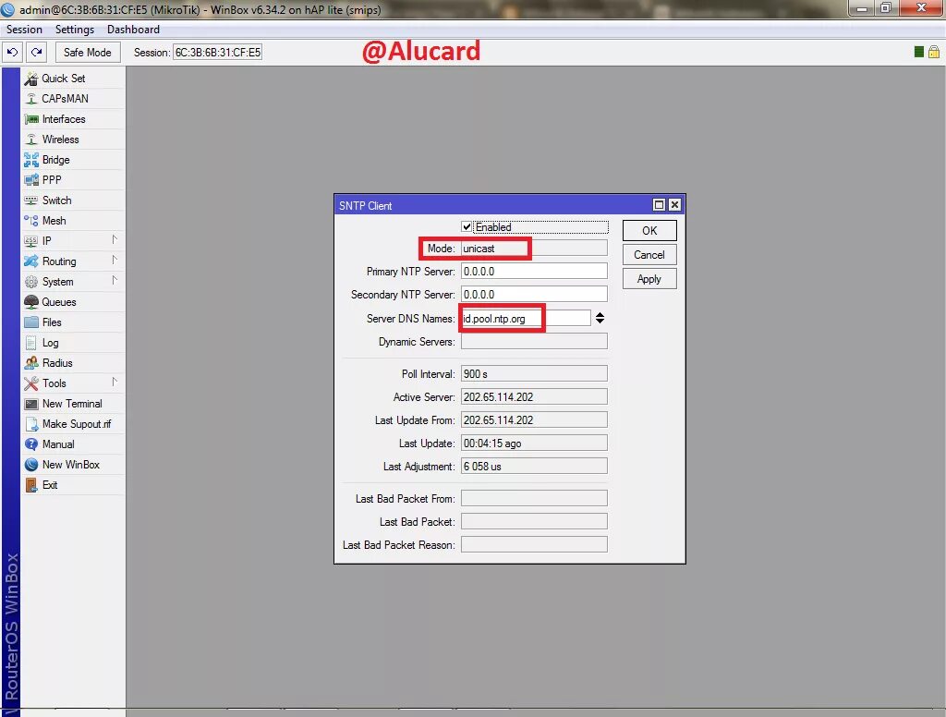Click Apply in SNTP Client dialog
Viewport: 946px width, 717px height.
click(x=649, y=279)
